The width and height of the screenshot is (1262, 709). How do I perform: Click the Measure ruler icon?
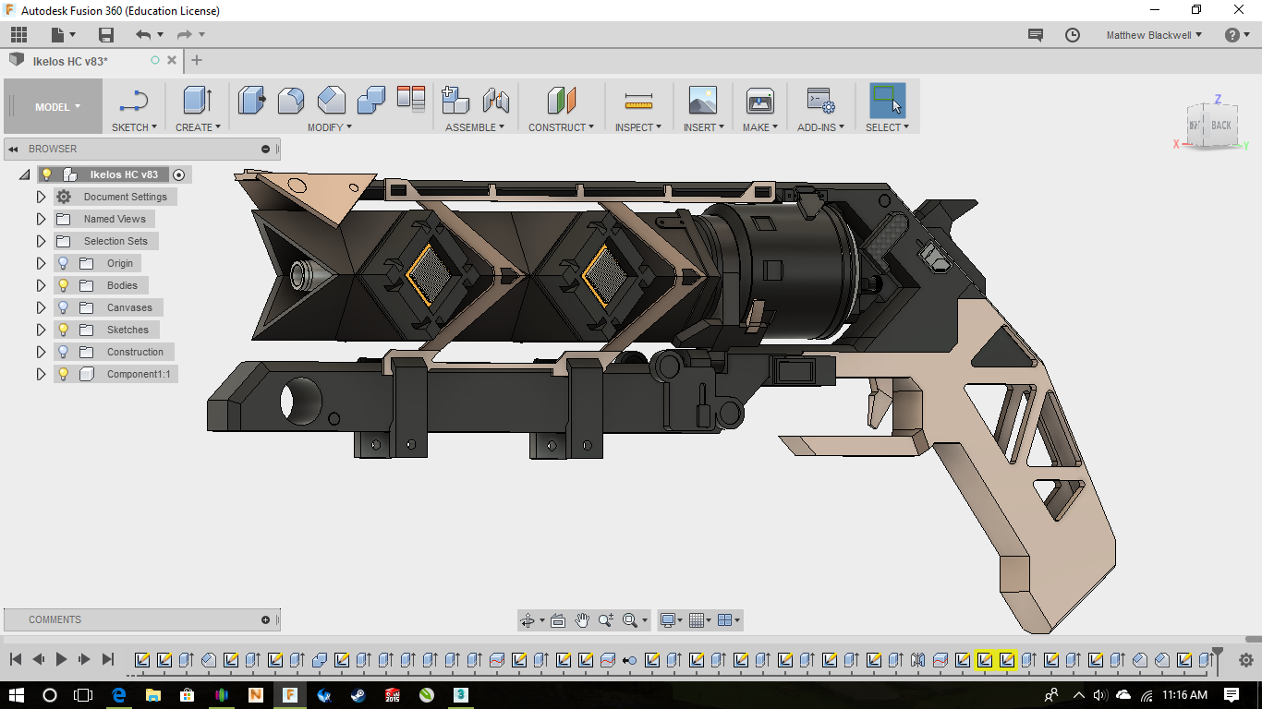click(x=638, y=100)
